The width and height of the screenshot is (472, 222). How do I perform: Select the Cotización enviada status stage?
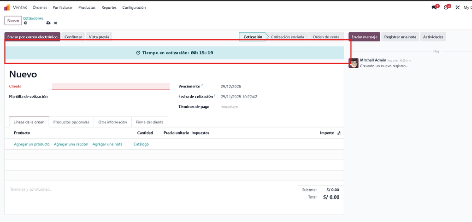(x=288, y=37)
